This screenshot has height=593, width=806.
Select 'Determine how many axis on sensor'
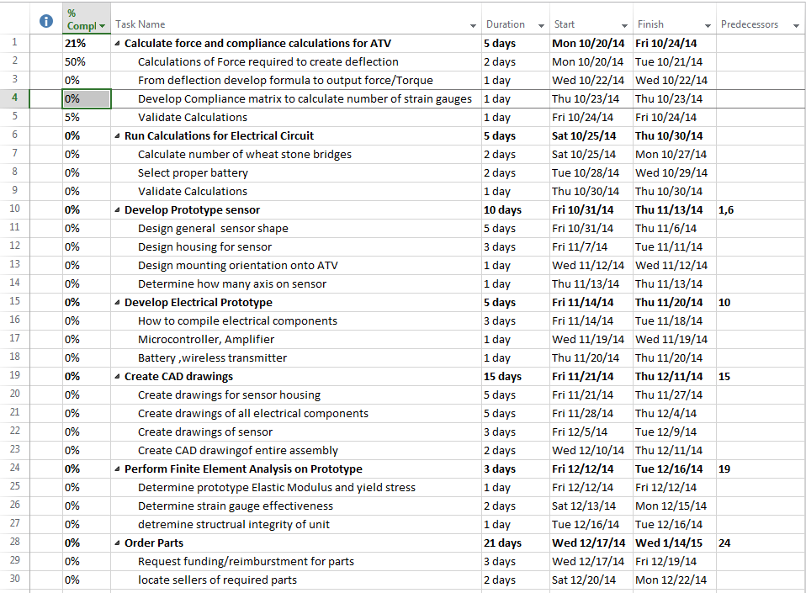coord(232,283)
